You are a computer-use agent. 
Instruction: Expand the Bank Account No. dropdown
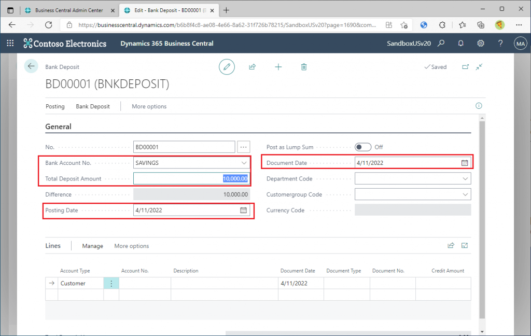coord(244,163)
